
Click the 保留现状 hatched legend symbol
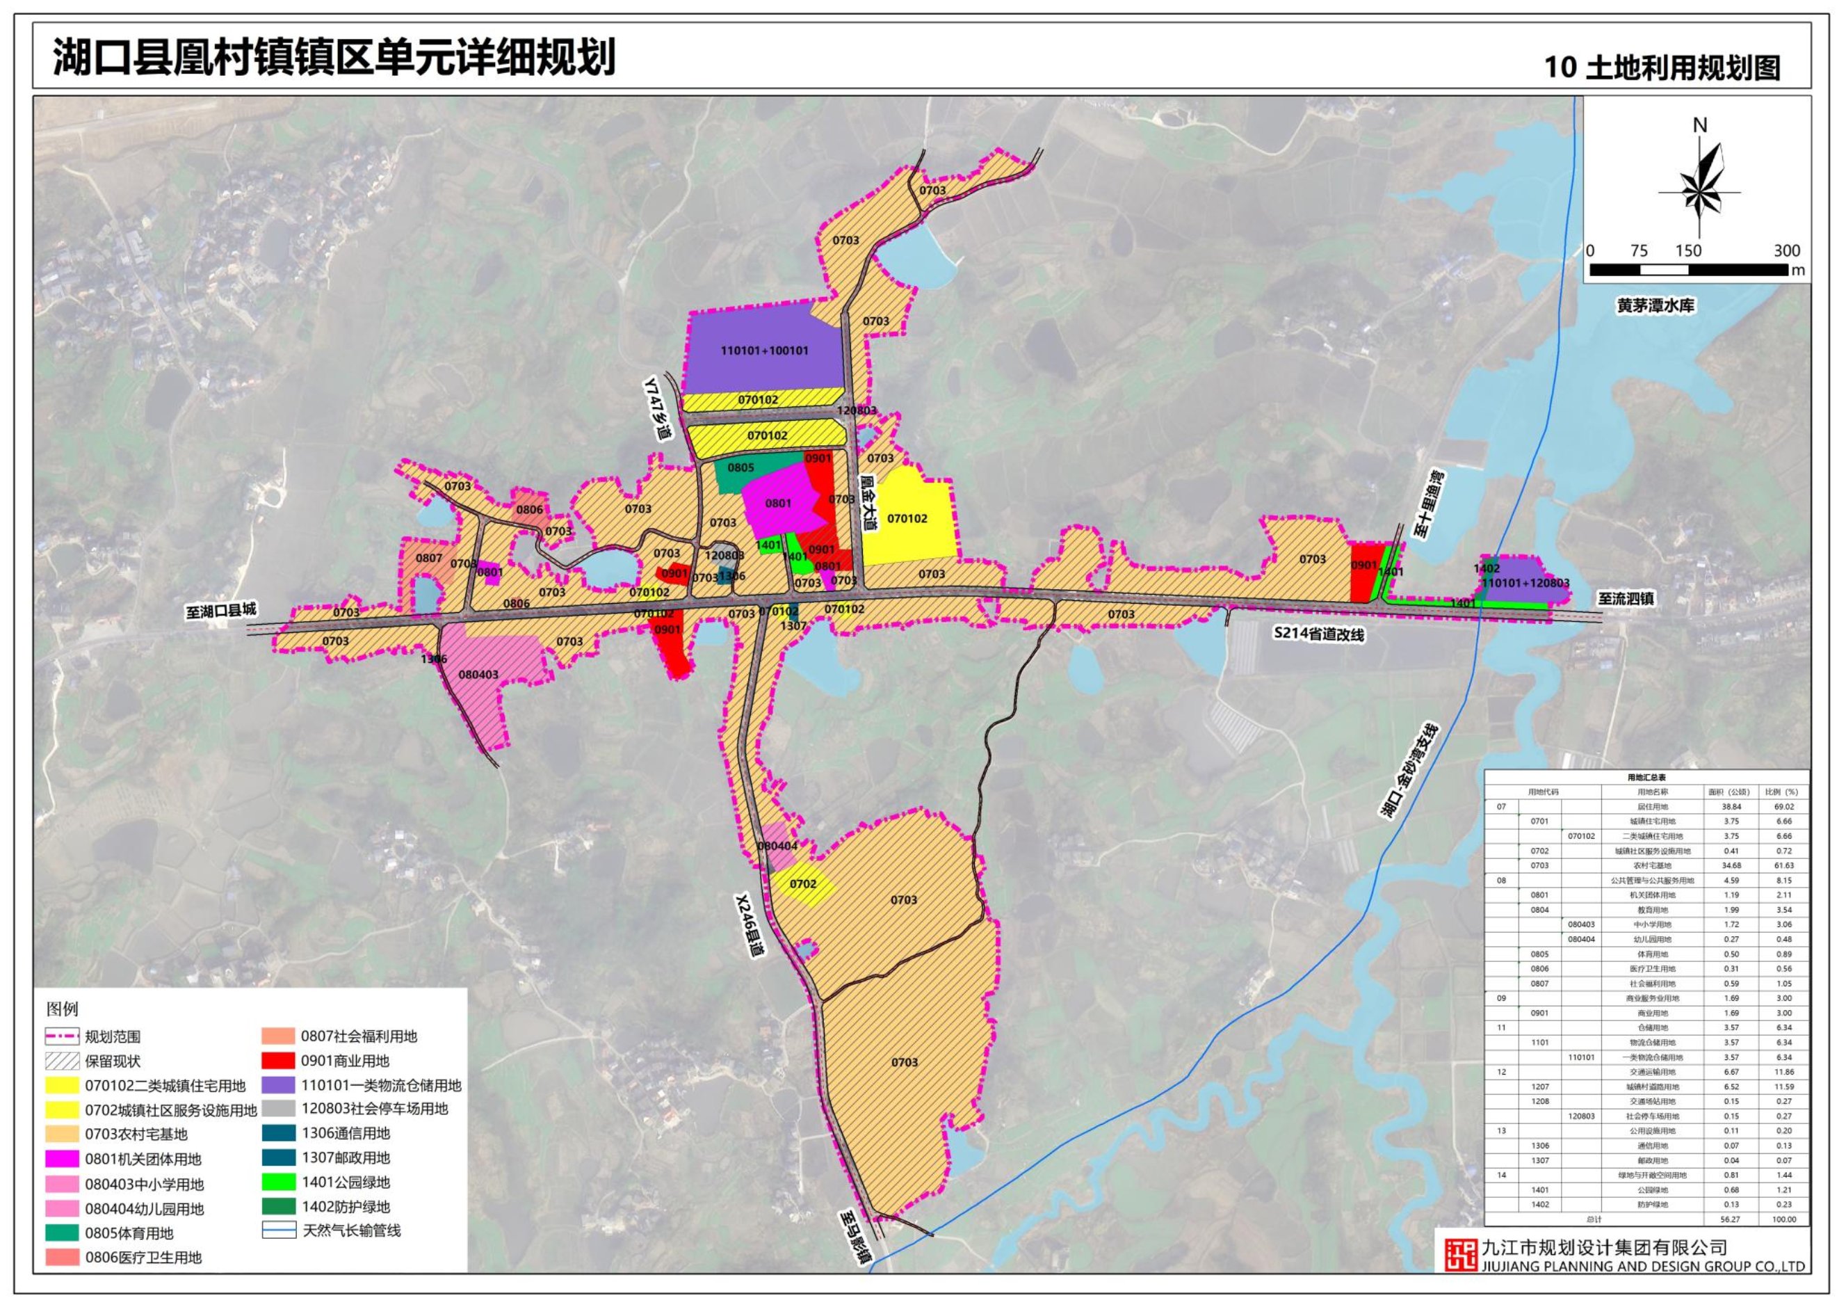[x=63, y=1061]
